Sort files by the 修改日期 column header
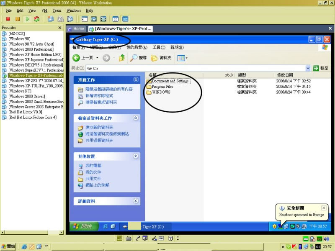 (x=294, y=75)
